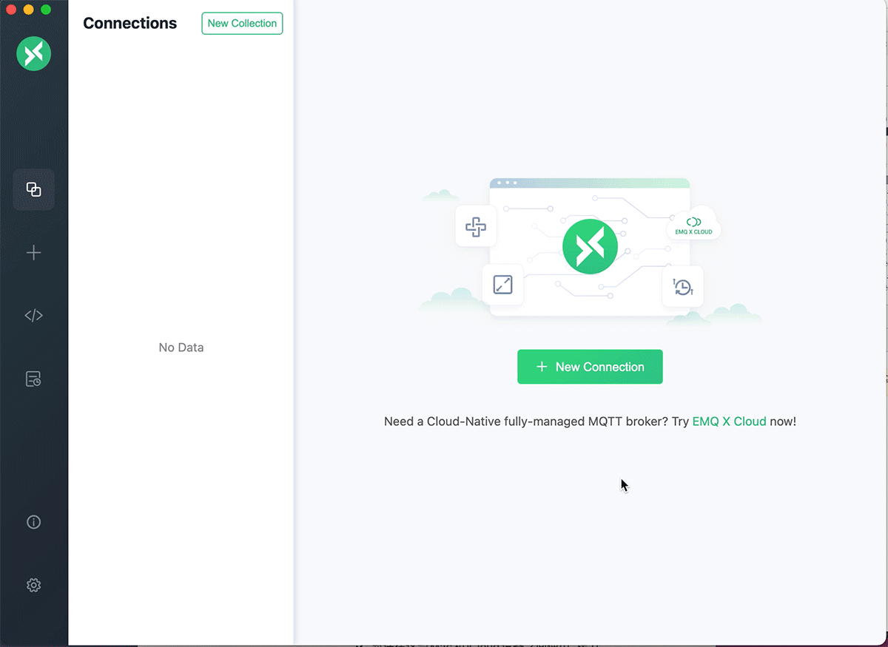Click the MQTTX logo in sidebar
The width and height of the screenshot is (888, 647).
(x=33, y=54)
